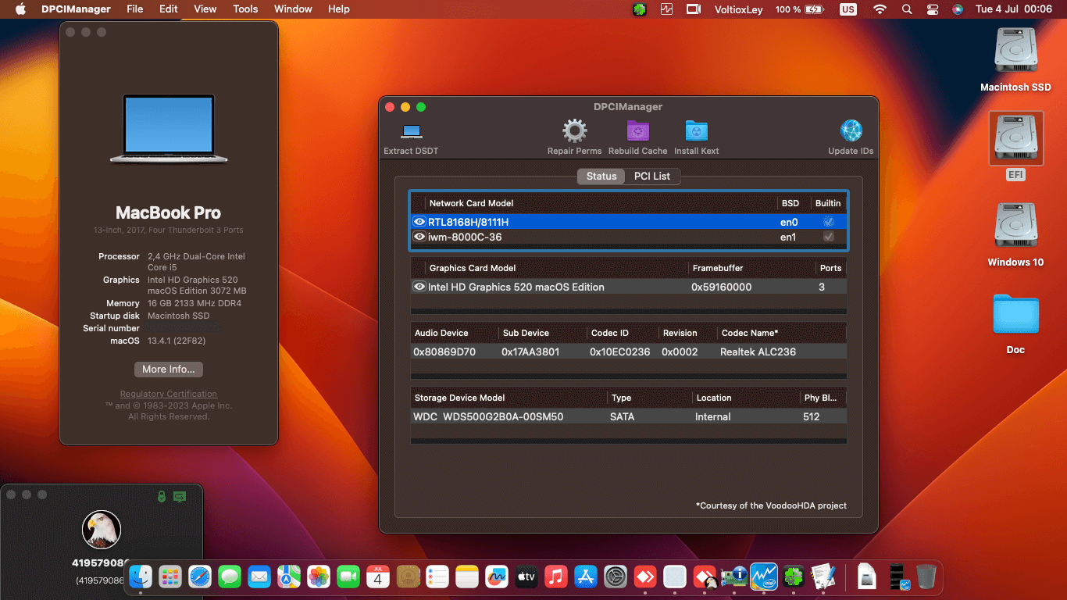Open the Apple menu
Viewport: 1067px width, 600px height.
coord(20,9)
